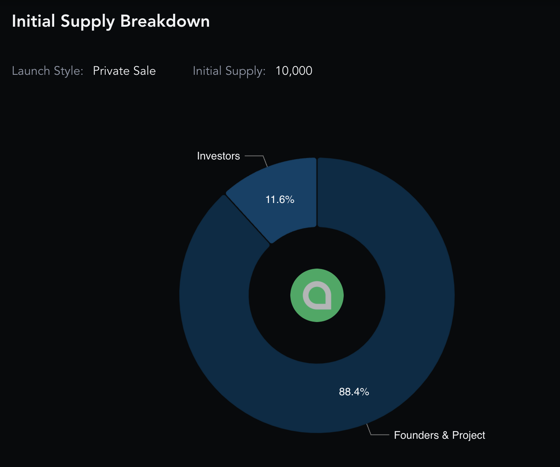Click the Initial Supply Breakdown heading
The height and width of the screenshot is (467, 560).
(111, 21)
